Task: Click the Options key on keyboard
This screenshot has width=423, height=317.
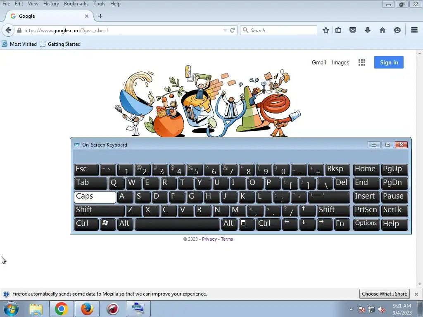Action: 366,224
